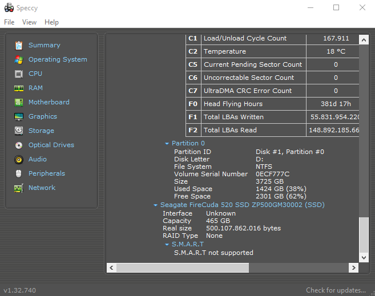Select the Load/Unload Cycle Count row
This screenshot has width=375, height=296.
pyautogui.click(x=272, y=38)
